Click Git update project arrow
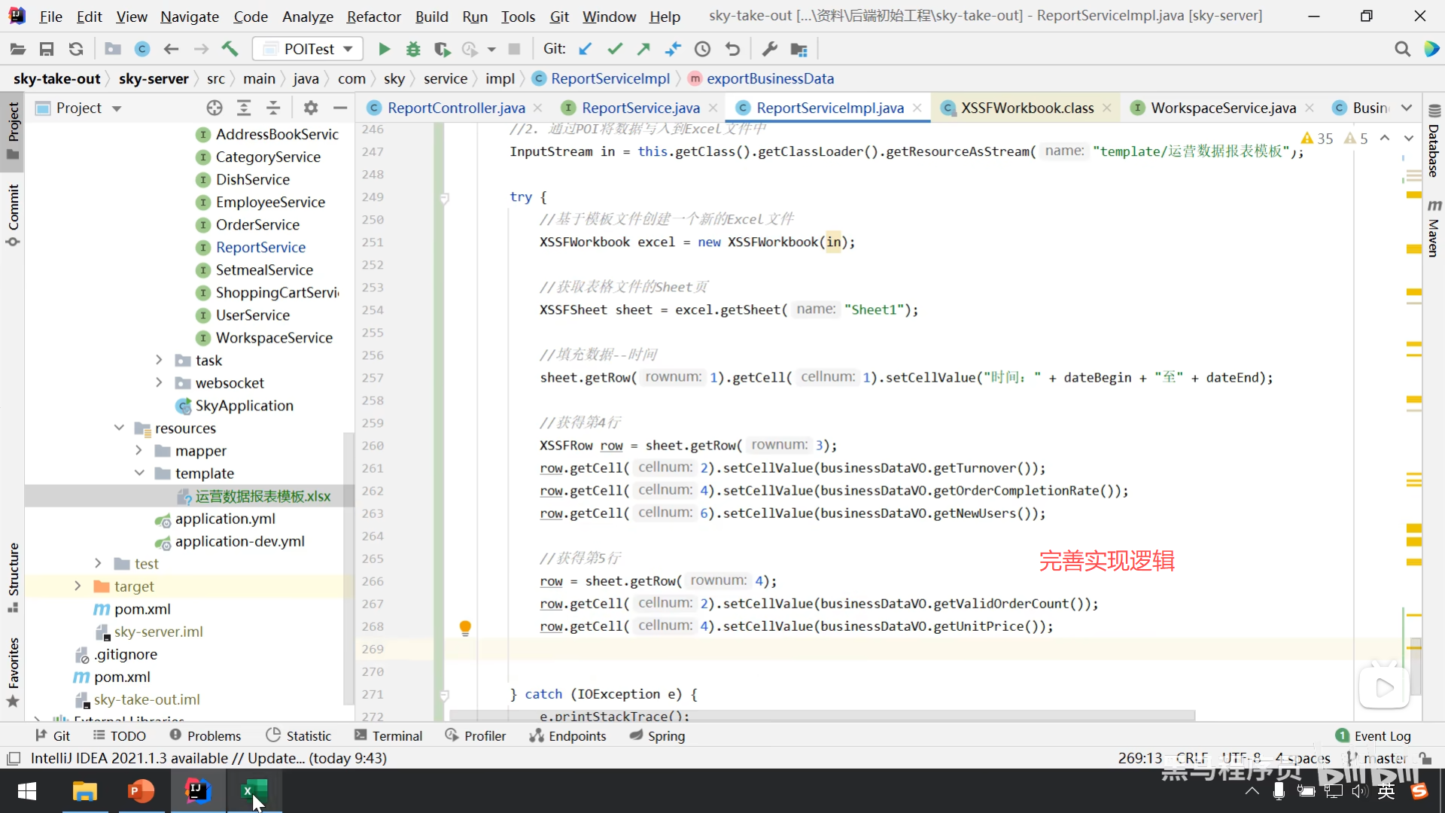Viewport: 1445px width, 813px height. (x=585, y=50)
